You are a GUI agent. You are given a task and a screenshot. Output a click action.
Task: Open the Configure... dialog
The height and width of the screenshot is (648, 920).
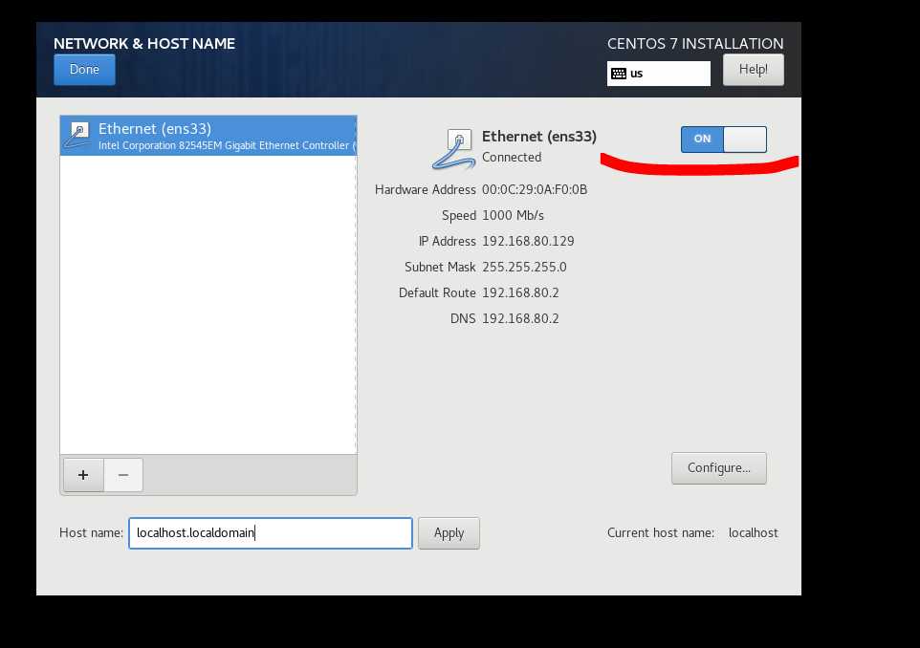(x=719, y=468)
